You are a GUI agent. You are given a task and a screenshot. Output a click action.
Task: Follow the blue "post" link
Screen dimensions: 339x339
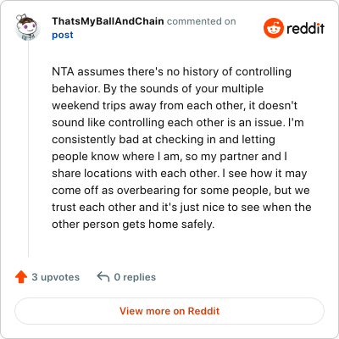(x=63, y=35)
